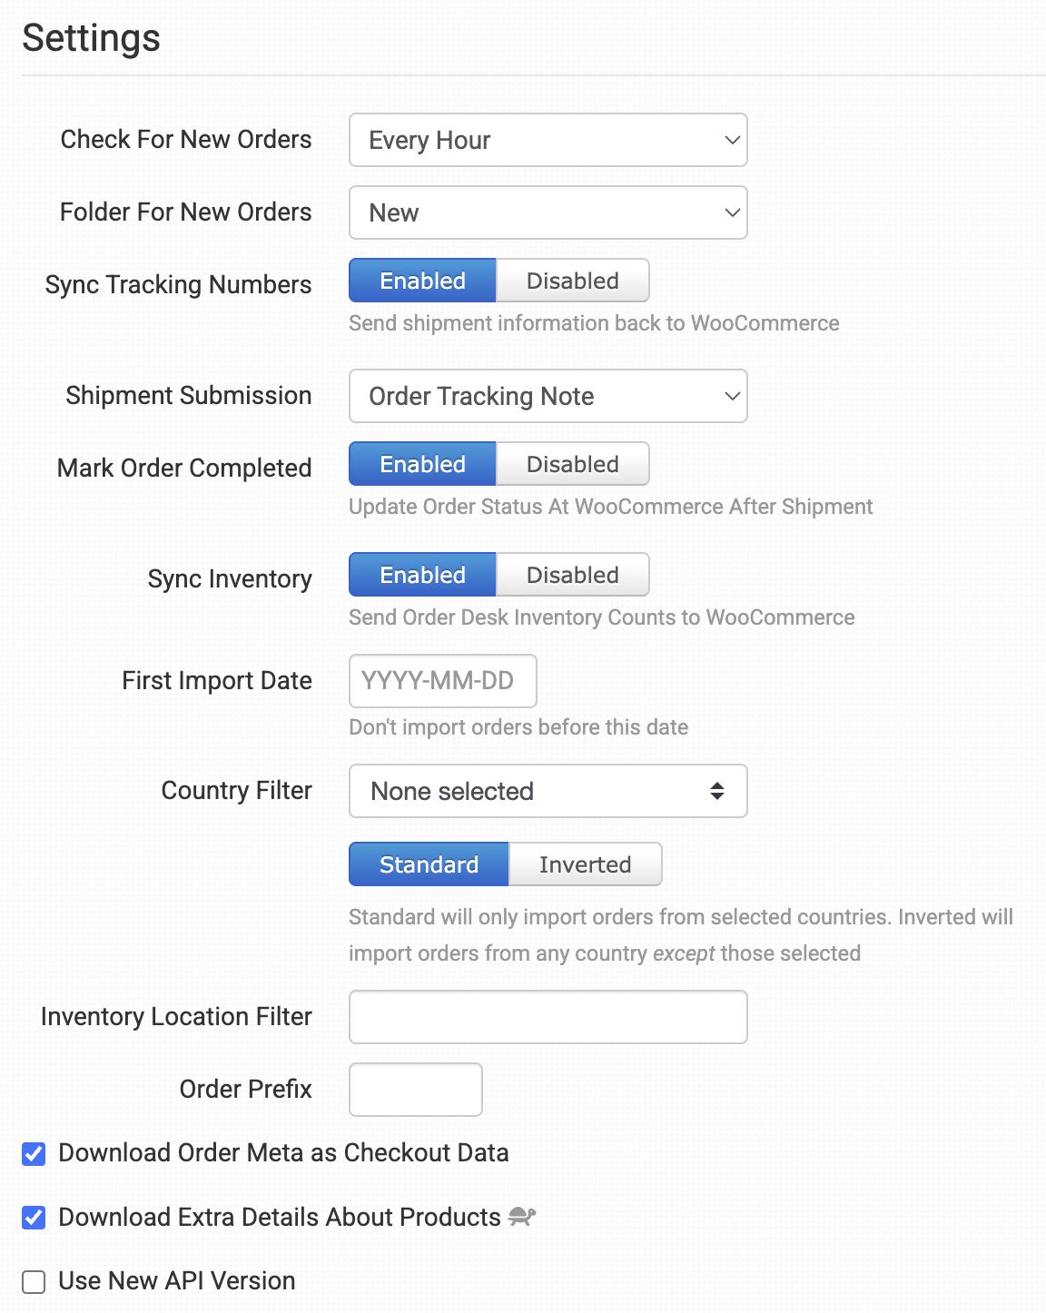
Task: Enable Sync Inventory option
Action: coord(422,575)
